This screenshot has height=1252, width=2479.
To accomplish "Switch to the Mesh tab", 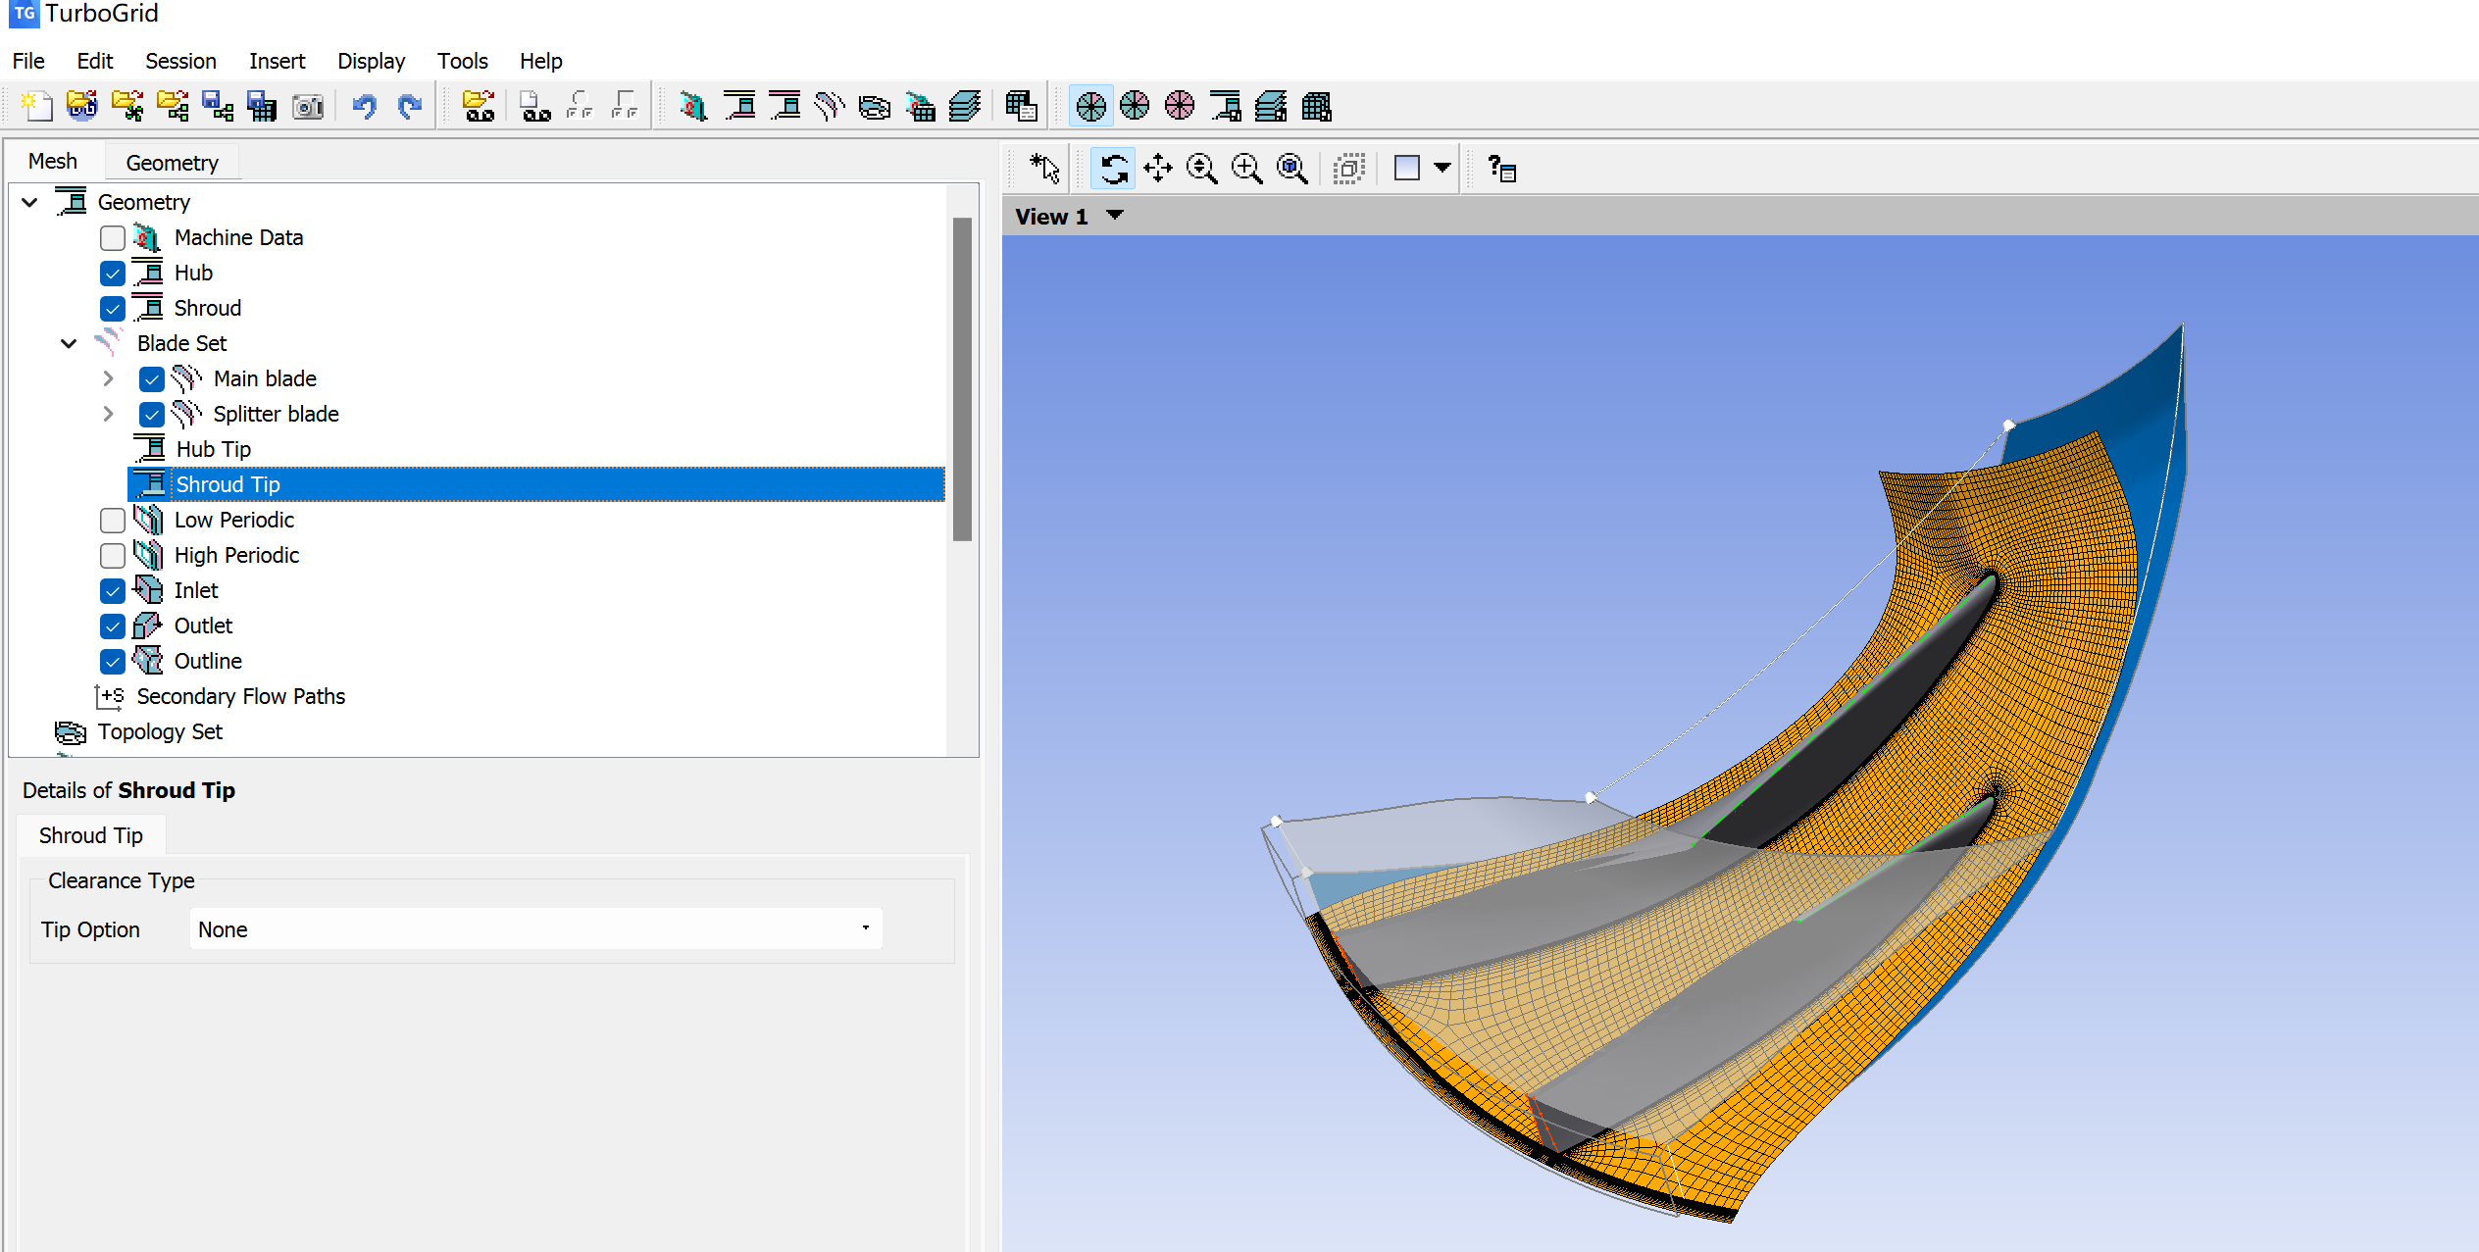I will 53,162.
